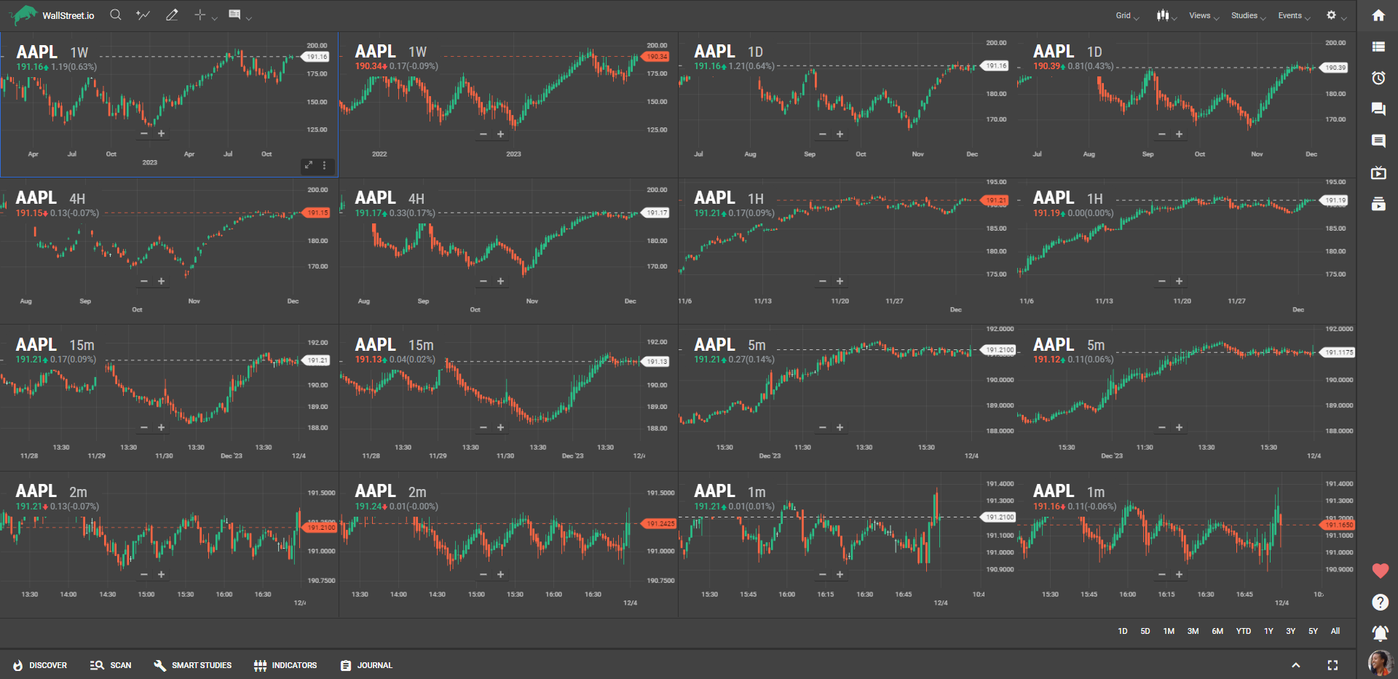Viewport: 1398px width, 679px height.
Task: Set time range to 1D
Action: (x=1123, y=631)
